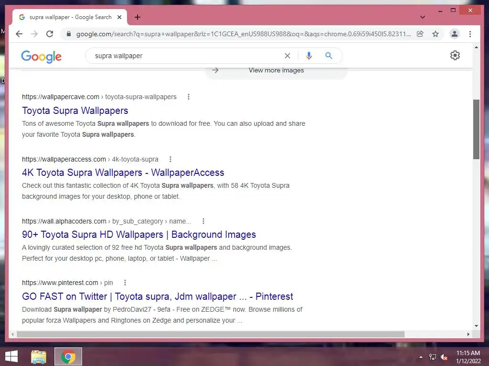Open Google quick settings gear
The width and height of the screenshot is (489, 366).
[455, 55]
